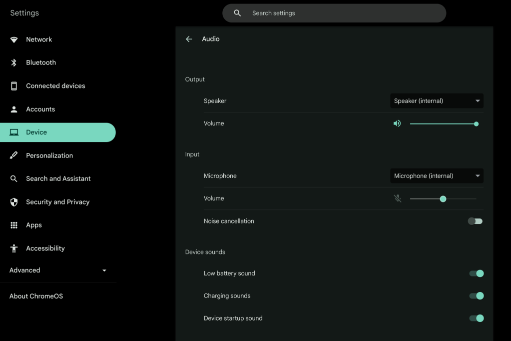Turn off Charging sounds
The image size is (511, 341).
coord(477,295)
